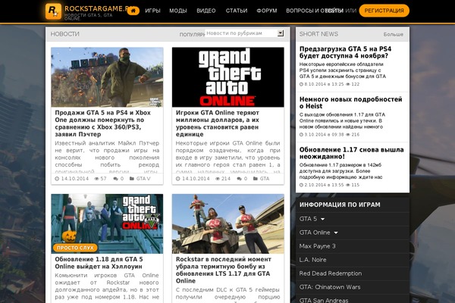The height and width of the screenshot is (303, 455).
Task: Click the comments icon on Пэчтер article
Action: click(x=116, y=179)
